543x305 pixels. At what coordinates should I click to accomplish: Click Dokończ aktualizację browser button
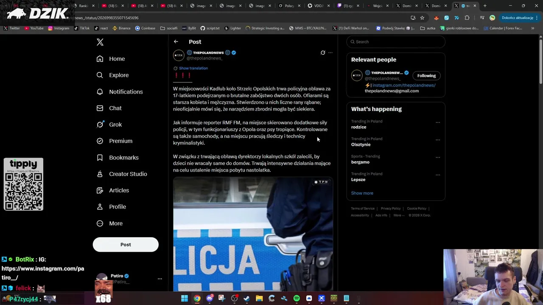pos(520,18)
